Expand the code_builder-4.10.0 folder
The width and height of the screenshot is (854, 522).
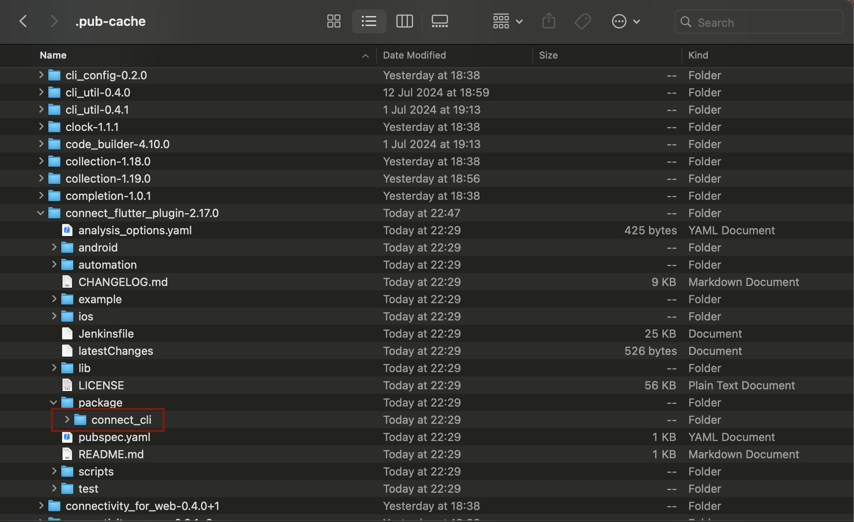click(41, 144)
